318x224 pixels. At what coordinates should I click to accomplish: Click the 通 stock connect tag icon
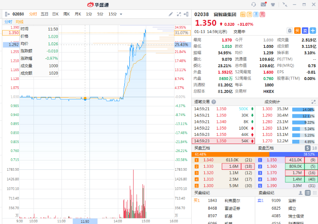256,14
